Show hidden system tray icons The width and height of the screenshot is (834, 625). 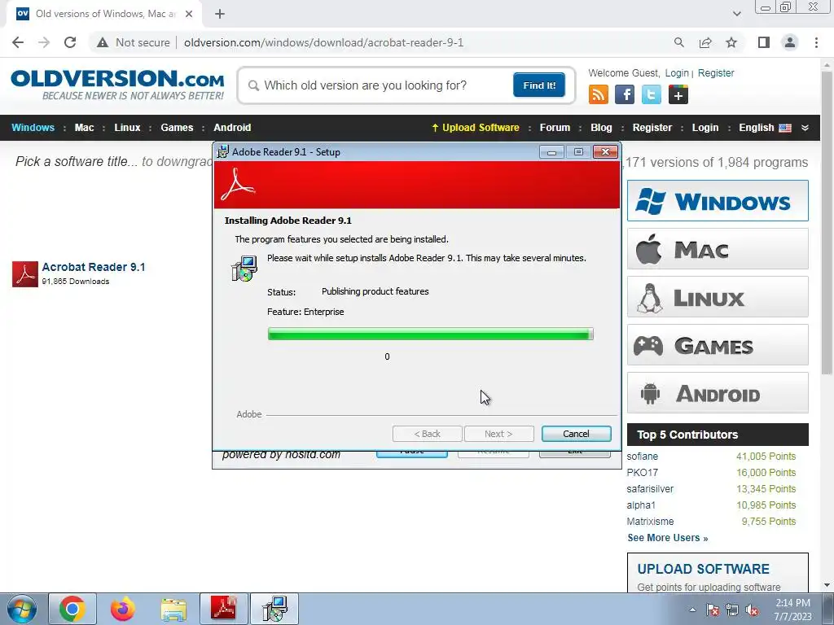tap(692, 610)
